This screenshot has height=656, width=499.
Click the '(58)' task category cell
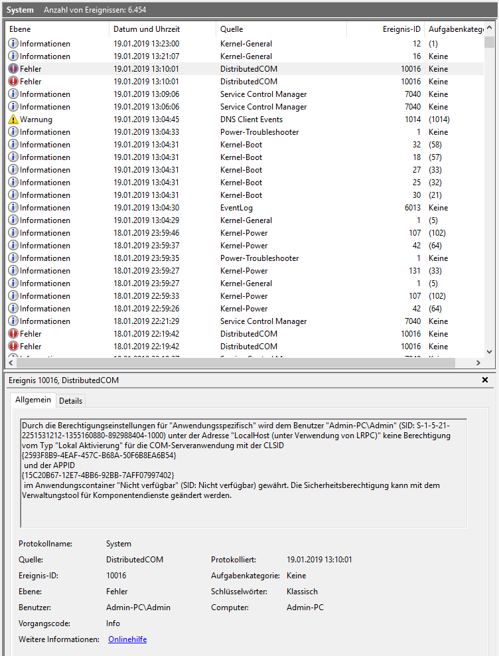435,144
